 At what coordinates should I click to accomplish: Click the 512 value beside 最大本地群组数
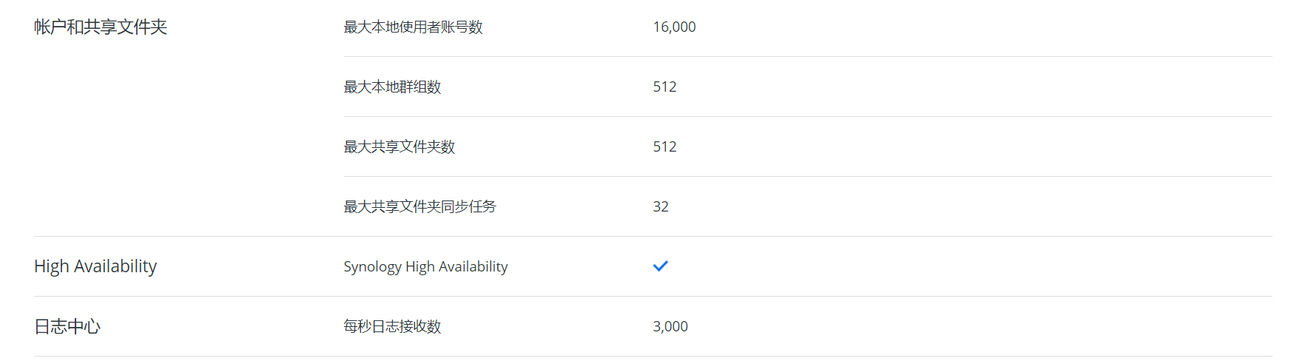664,87
